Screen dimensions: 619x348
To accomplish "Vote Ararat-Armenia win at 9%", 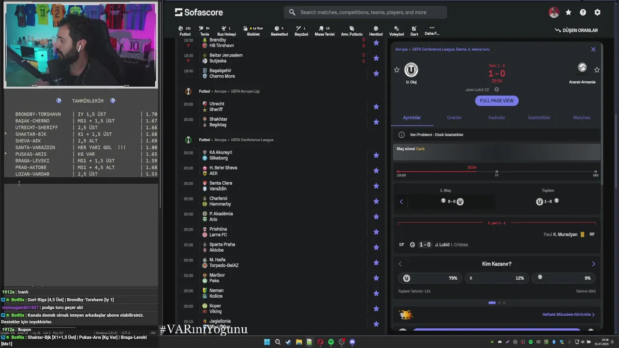I will point(563,278).
